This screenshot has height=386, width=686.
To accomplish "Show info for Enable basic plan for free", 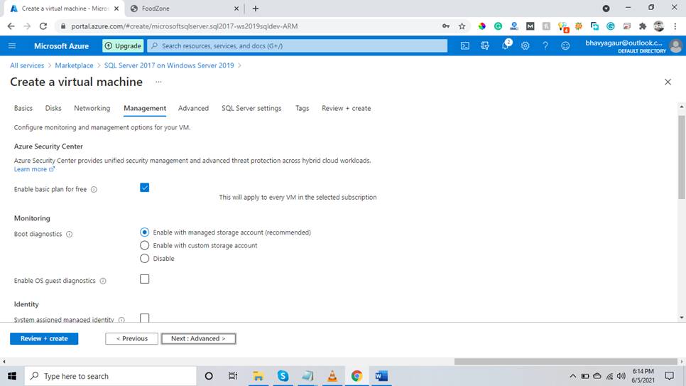I will click(x=94, y=189).
